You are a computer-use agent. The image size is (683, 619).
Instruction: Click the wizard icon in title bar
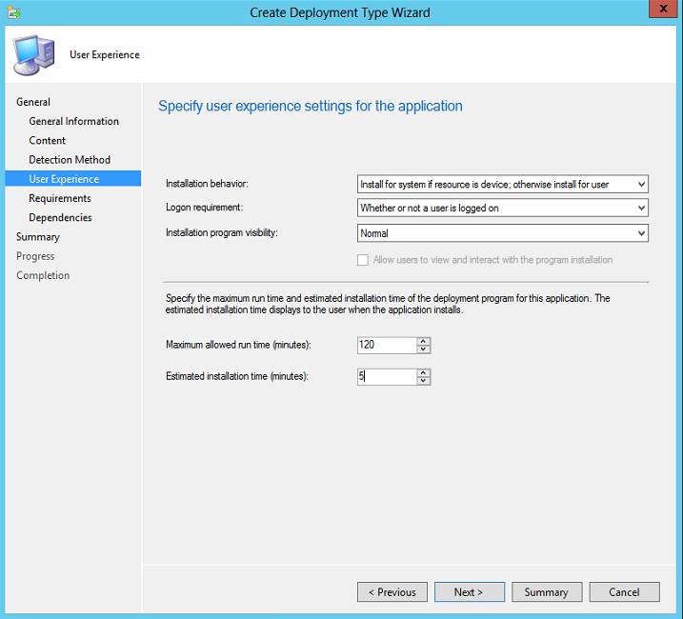tap(13, 12)
